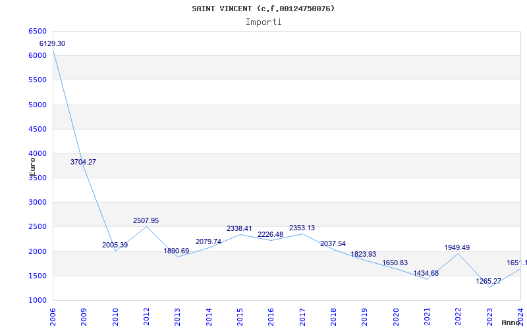
Task: Select the 2012 year axis label
Action: (x=146, y=317)
